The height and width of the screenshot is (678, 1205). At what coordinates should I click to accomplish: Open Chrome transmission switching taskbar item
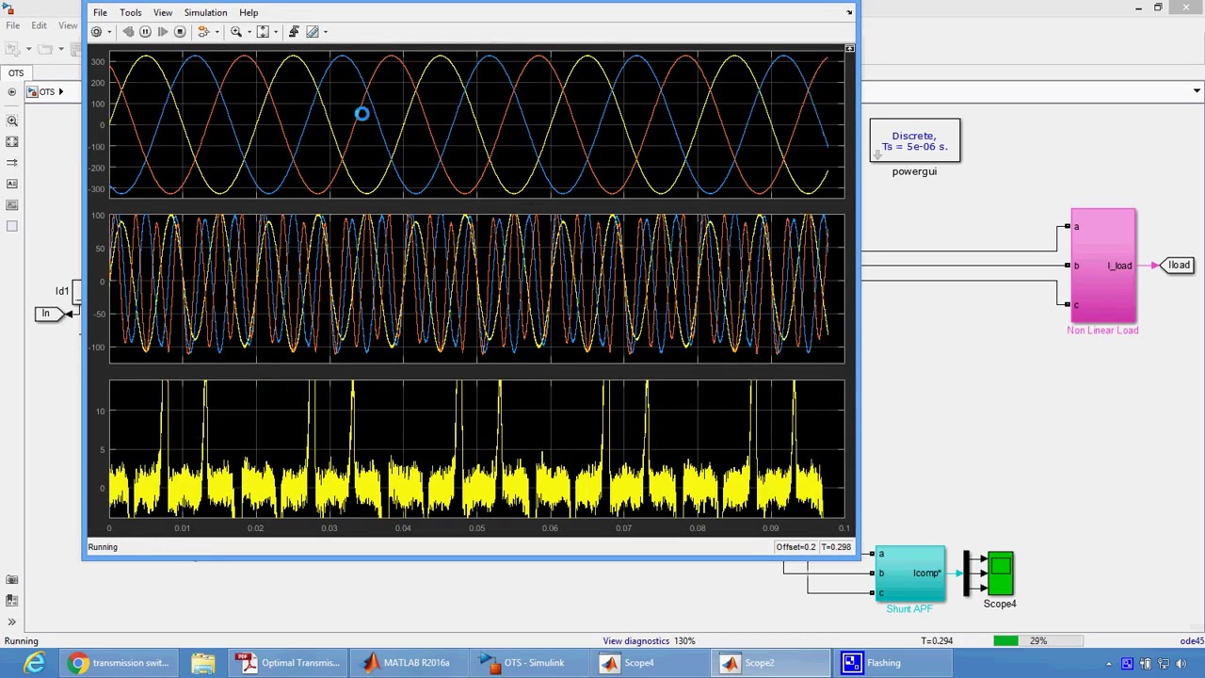(120, 663)
